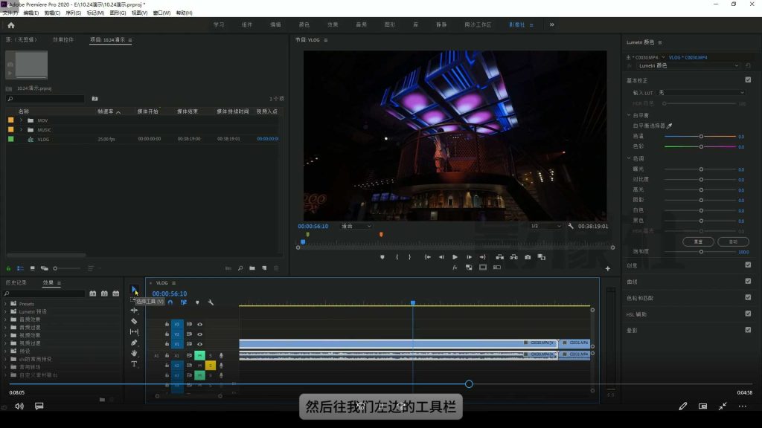Viewport: 762px width, 428px height.
Task: Click the VLOG * C0030.MP4 clip link
Action: click(x=688, y=57)
